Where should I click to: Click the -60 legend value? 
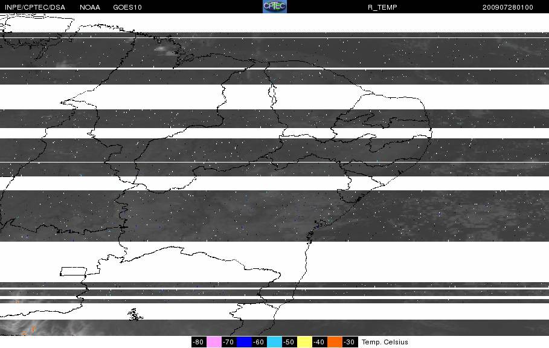tap(258, 342)
